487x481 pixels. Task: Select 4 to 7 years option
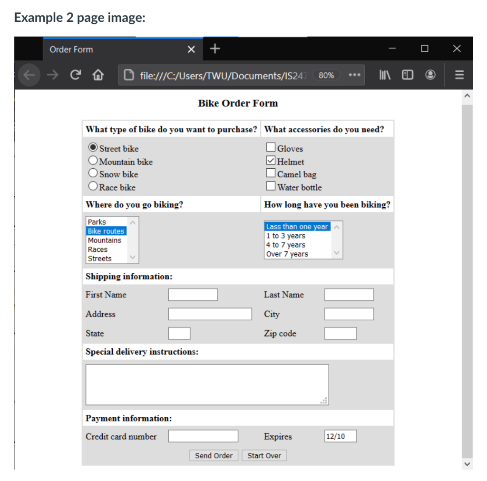click(298, 245)
